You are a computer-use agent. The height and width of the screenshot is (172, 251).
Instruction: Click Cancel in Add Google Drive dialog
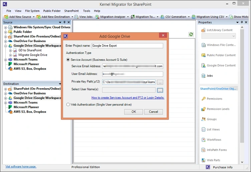153,112
